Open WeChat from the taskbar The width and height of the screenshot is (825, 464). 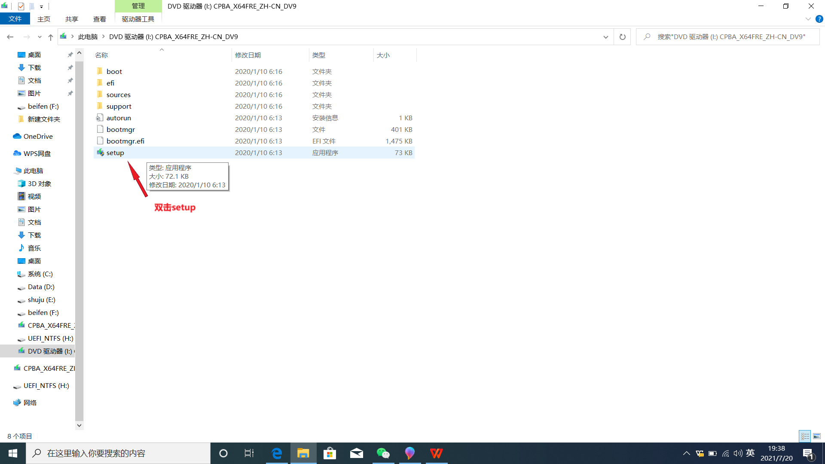point(383,453)
